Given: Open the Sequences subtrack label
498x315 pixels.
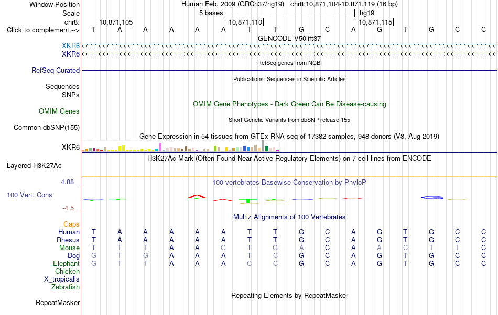Looking at the screenshot, I should coord(62,86).
